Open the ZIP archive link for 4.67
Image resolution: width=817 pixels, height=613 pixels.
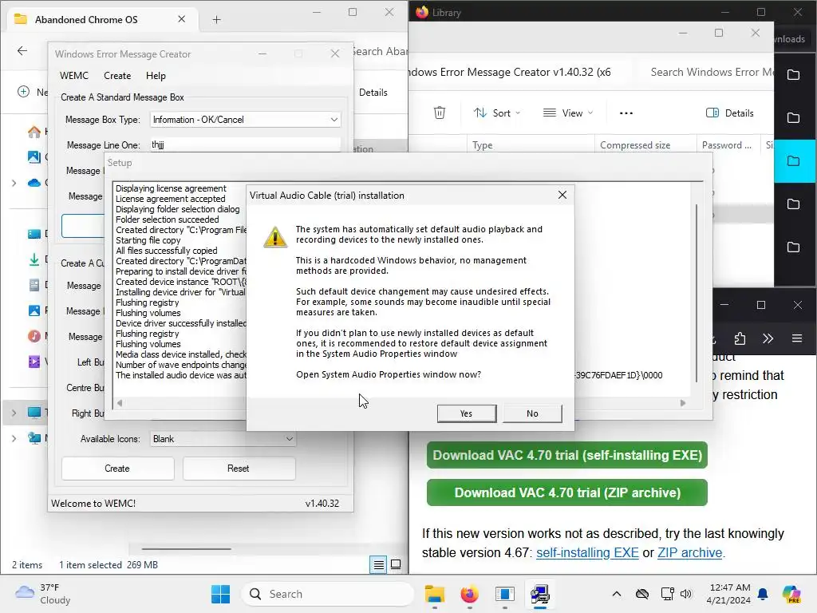690,552
